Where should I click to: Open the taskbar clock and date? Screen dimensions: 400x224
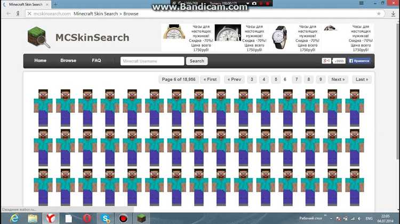(385, 219)
